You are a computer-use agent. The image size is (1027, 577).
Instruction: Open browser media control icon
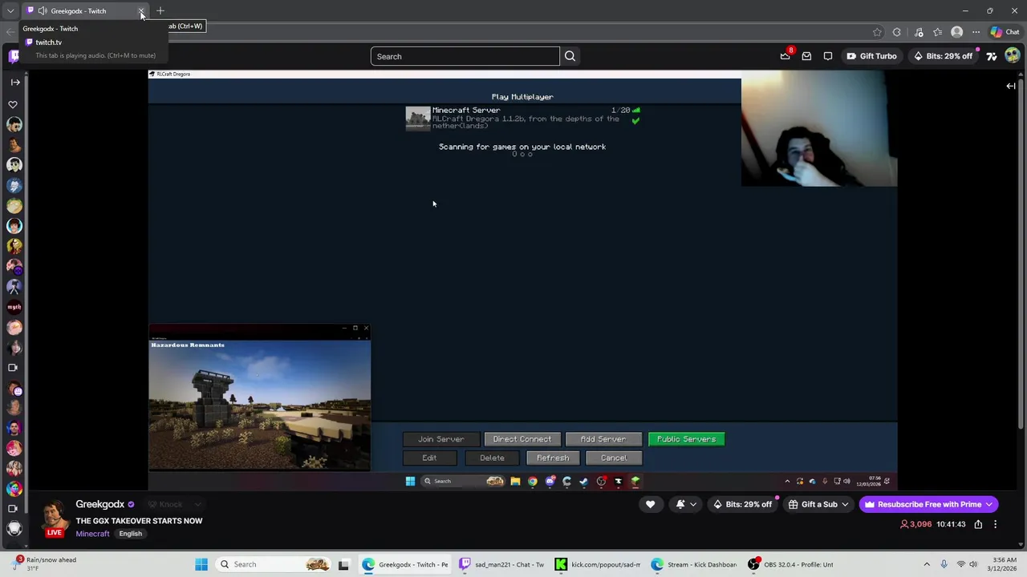919,32
